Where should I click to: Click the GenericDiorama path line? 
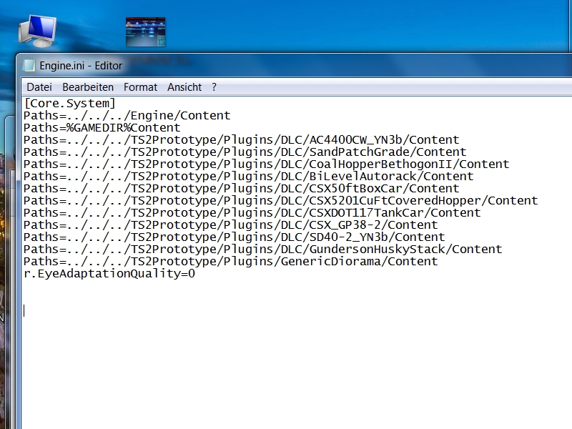230,262
